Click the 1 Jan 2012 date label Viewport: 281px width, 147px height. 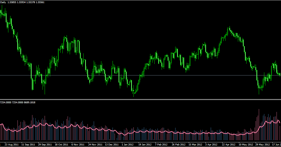pyautogui.click(x=128, y=144)
